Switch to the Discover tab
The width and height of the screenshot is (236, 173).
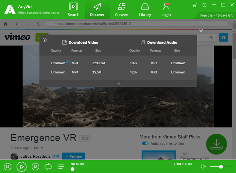tap(97, 10)
